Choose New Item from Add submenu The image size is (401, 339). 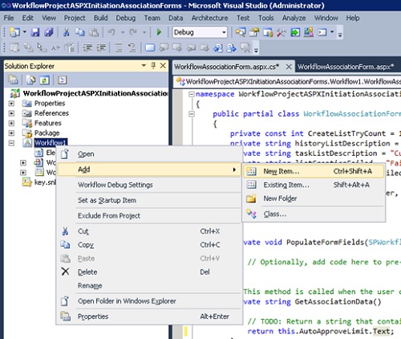coord(314,171)
